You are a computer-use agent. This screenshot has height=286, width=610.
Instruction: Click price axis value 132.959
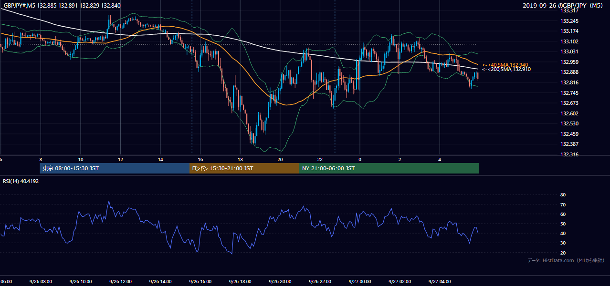569,62
